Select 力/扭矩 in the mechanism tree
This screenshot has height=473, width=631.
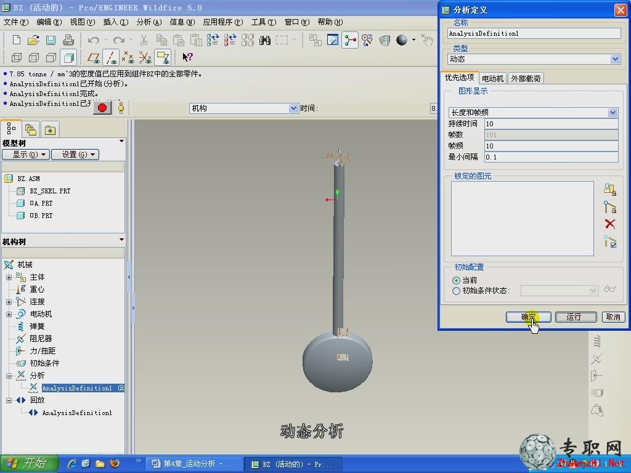[43, 350]
